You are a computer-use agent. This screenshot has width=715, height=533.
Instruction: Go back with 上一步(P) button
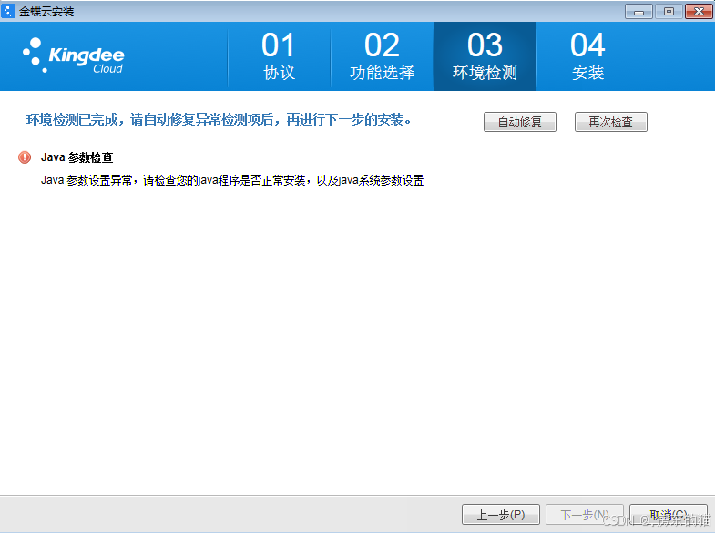pyautogui.click(x=501, y=515)
